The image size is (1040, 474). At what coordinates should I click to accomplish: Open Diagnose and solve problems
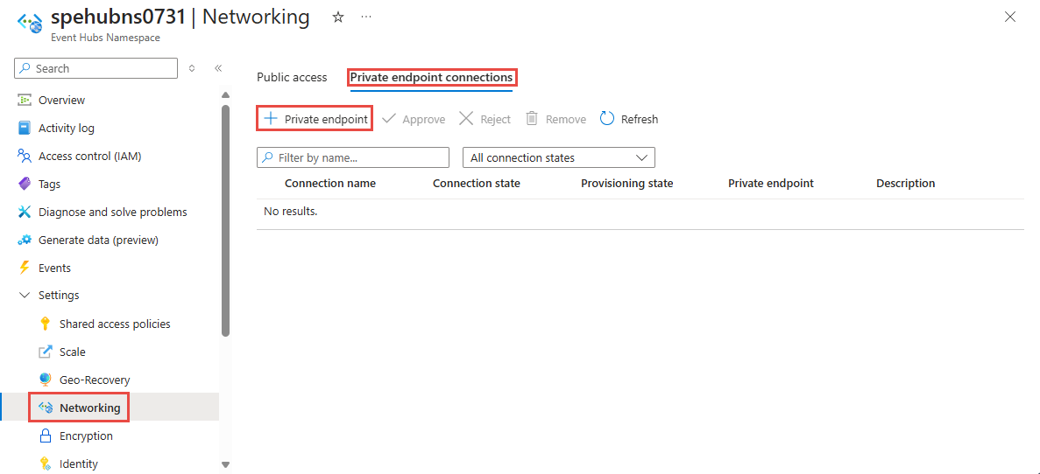(x=112, y=212)
